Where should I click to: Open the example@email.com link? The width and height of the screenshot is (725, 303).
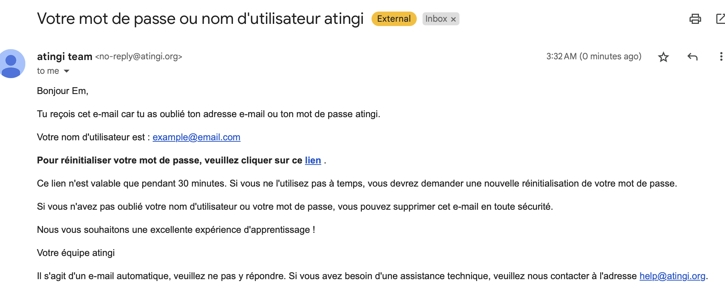point(196,137)
